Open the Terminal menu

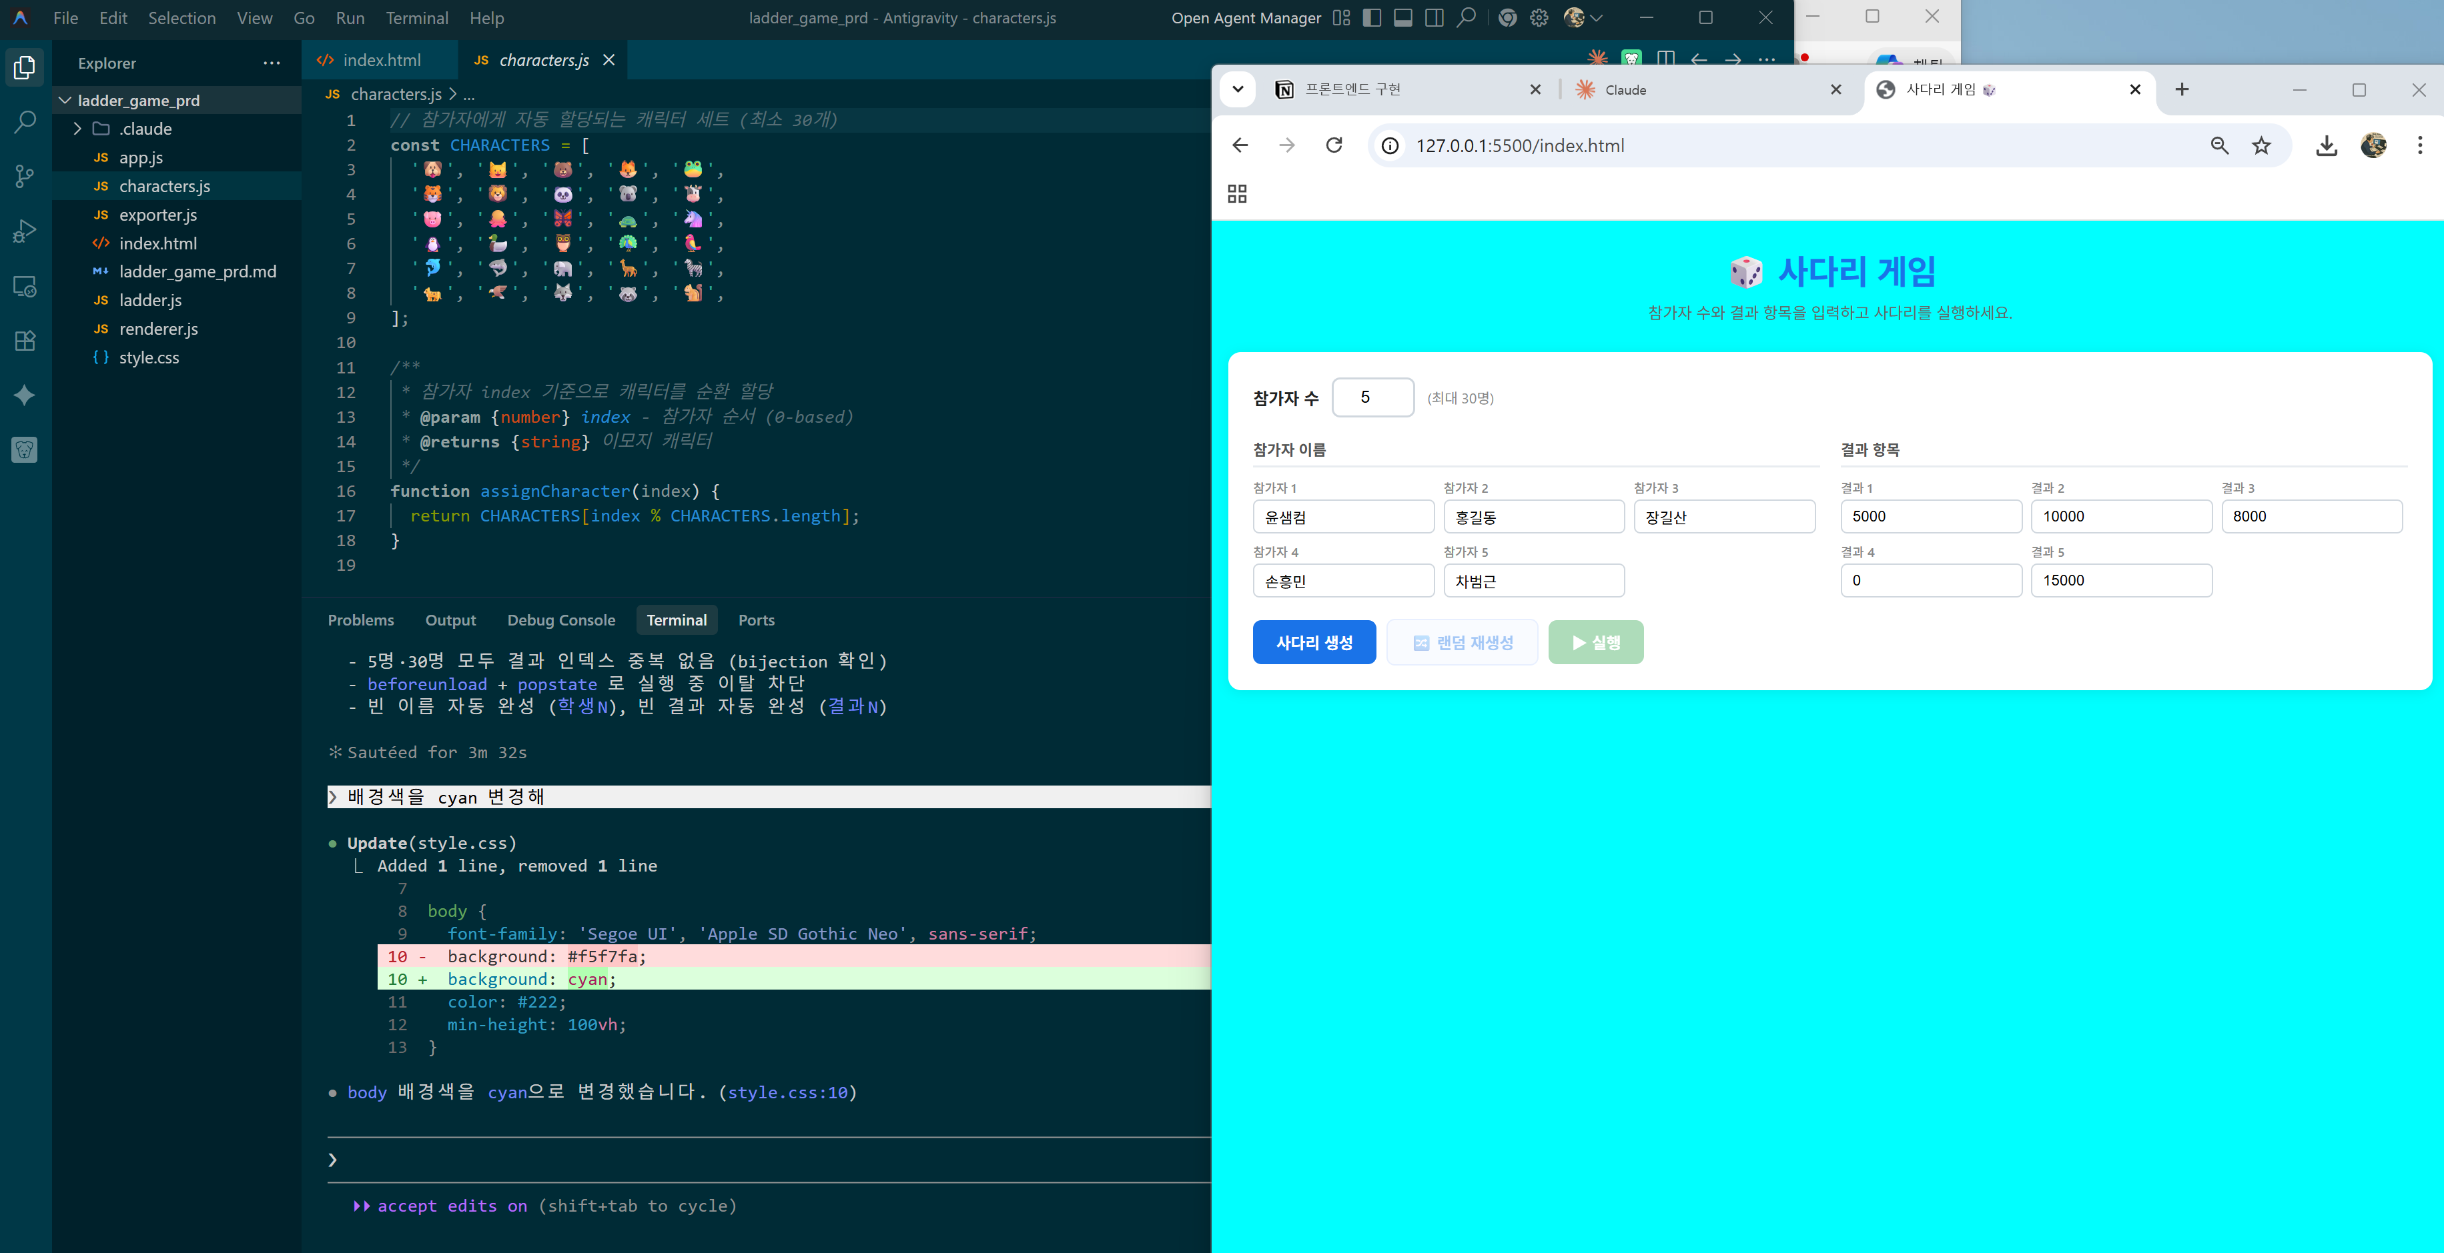click(416, 18)
